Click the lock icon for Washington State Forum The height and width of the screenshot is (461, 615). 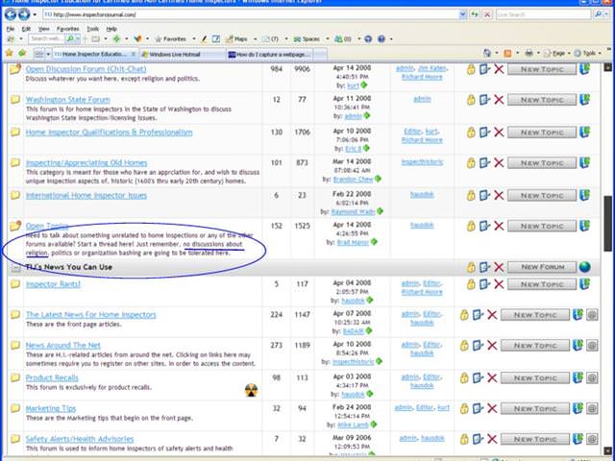[471, 100]
